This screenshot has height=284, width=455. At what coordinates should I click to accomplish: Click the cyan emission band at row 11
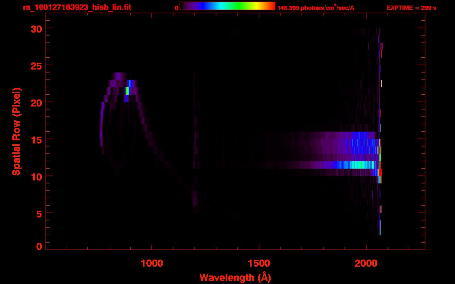[x=361, y=165]
